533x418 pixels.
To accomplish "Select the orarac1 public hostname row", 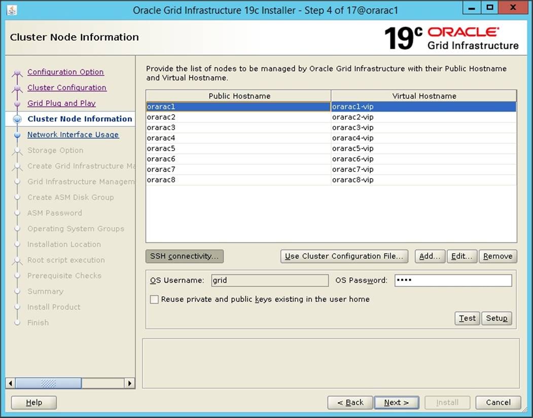I will 239,107.
